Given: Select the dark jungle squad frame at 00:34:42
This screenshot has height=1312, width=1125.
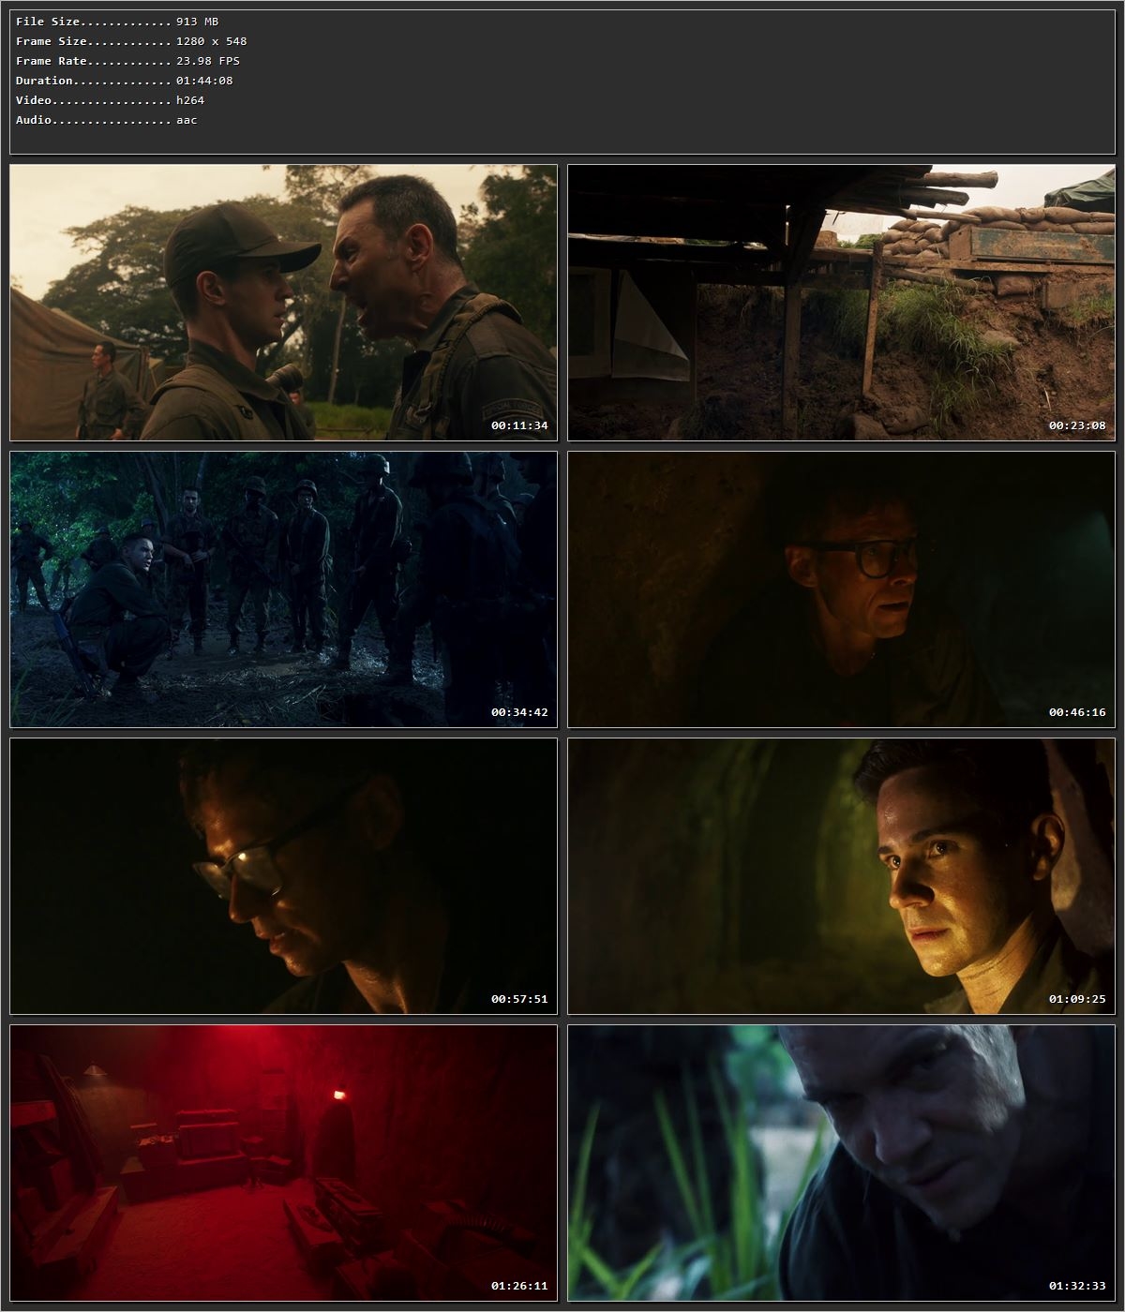Looking at the screenshot, I should point(281,590).
